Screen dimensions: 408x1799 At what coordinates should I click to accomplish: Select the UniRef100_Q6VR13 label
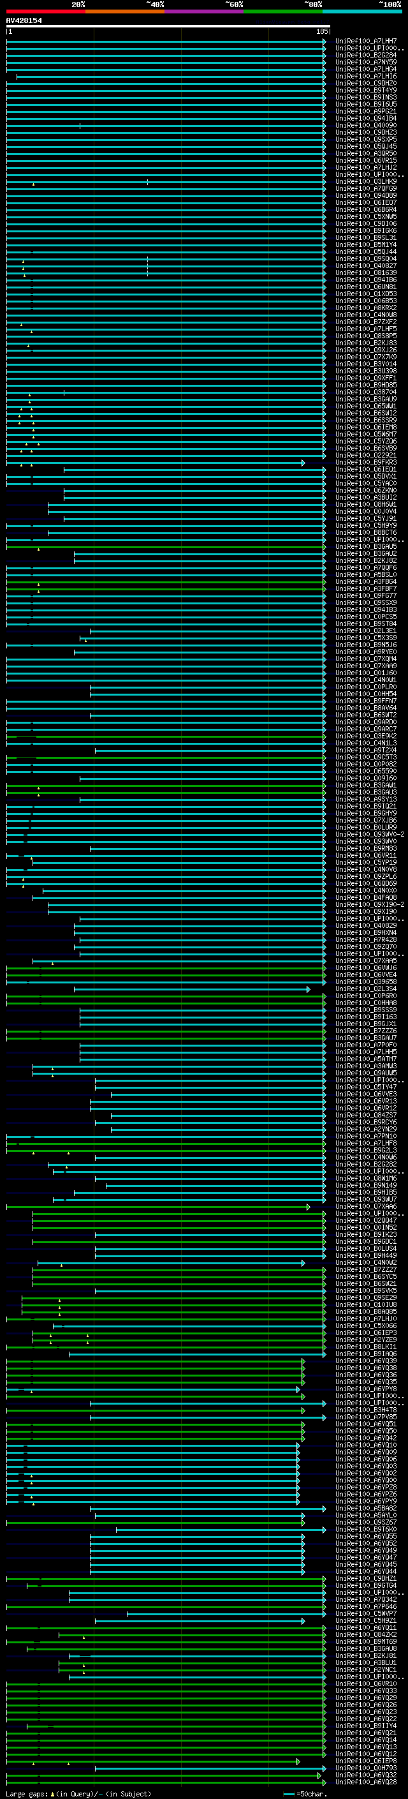point(366,1101)
